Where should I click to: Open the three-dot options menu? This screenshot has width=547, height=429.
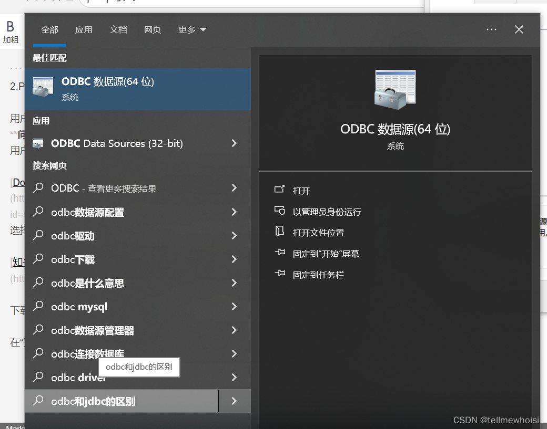click(x=491, y=29)
